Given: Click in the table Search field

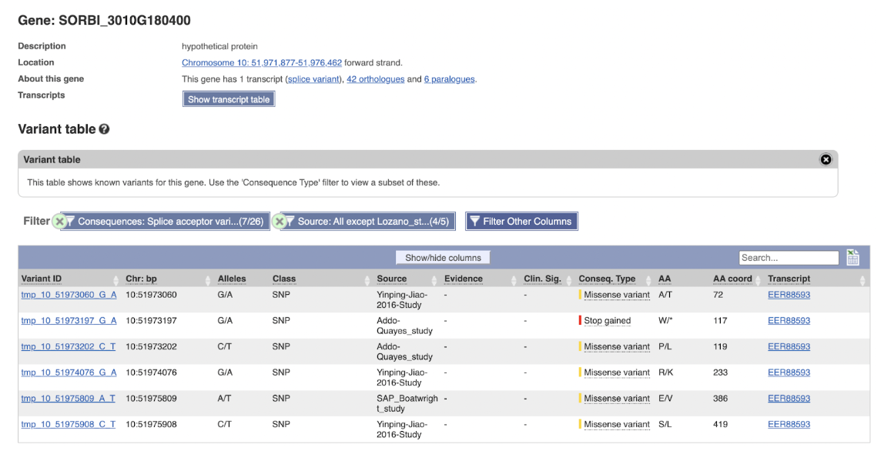Looking at the screenshot, I should pos(788,258).
